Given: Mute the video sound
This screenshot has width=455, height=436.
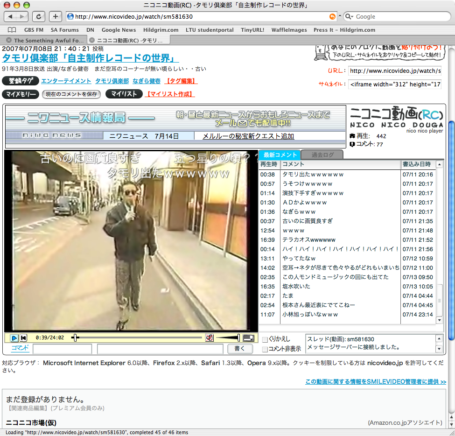Looking at the screenshot, I should point(210,338).
